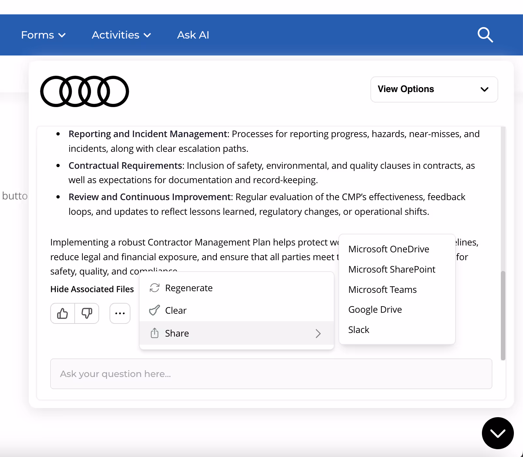523x457 pixels.
Task: Hide Associated Files for the response
Action: 92,289
